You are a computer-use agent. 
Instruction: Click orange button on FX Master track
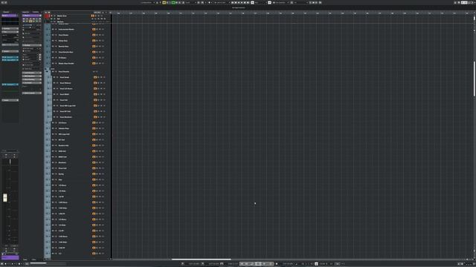(x=94, y=58)
